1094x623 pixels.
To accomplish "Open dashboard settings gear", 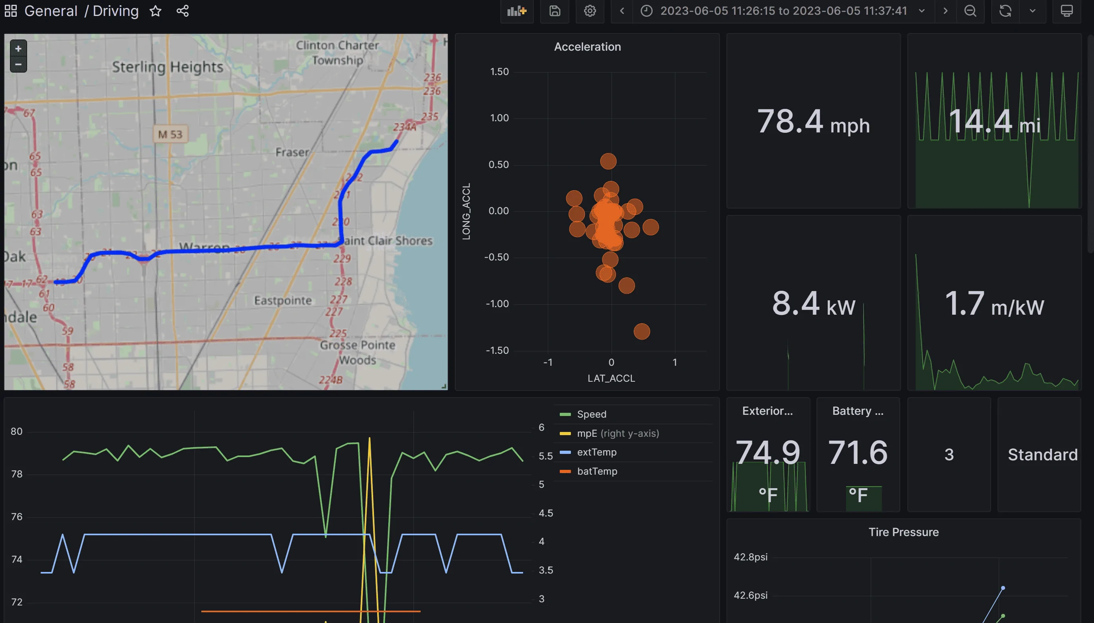I will pos(590,11).
